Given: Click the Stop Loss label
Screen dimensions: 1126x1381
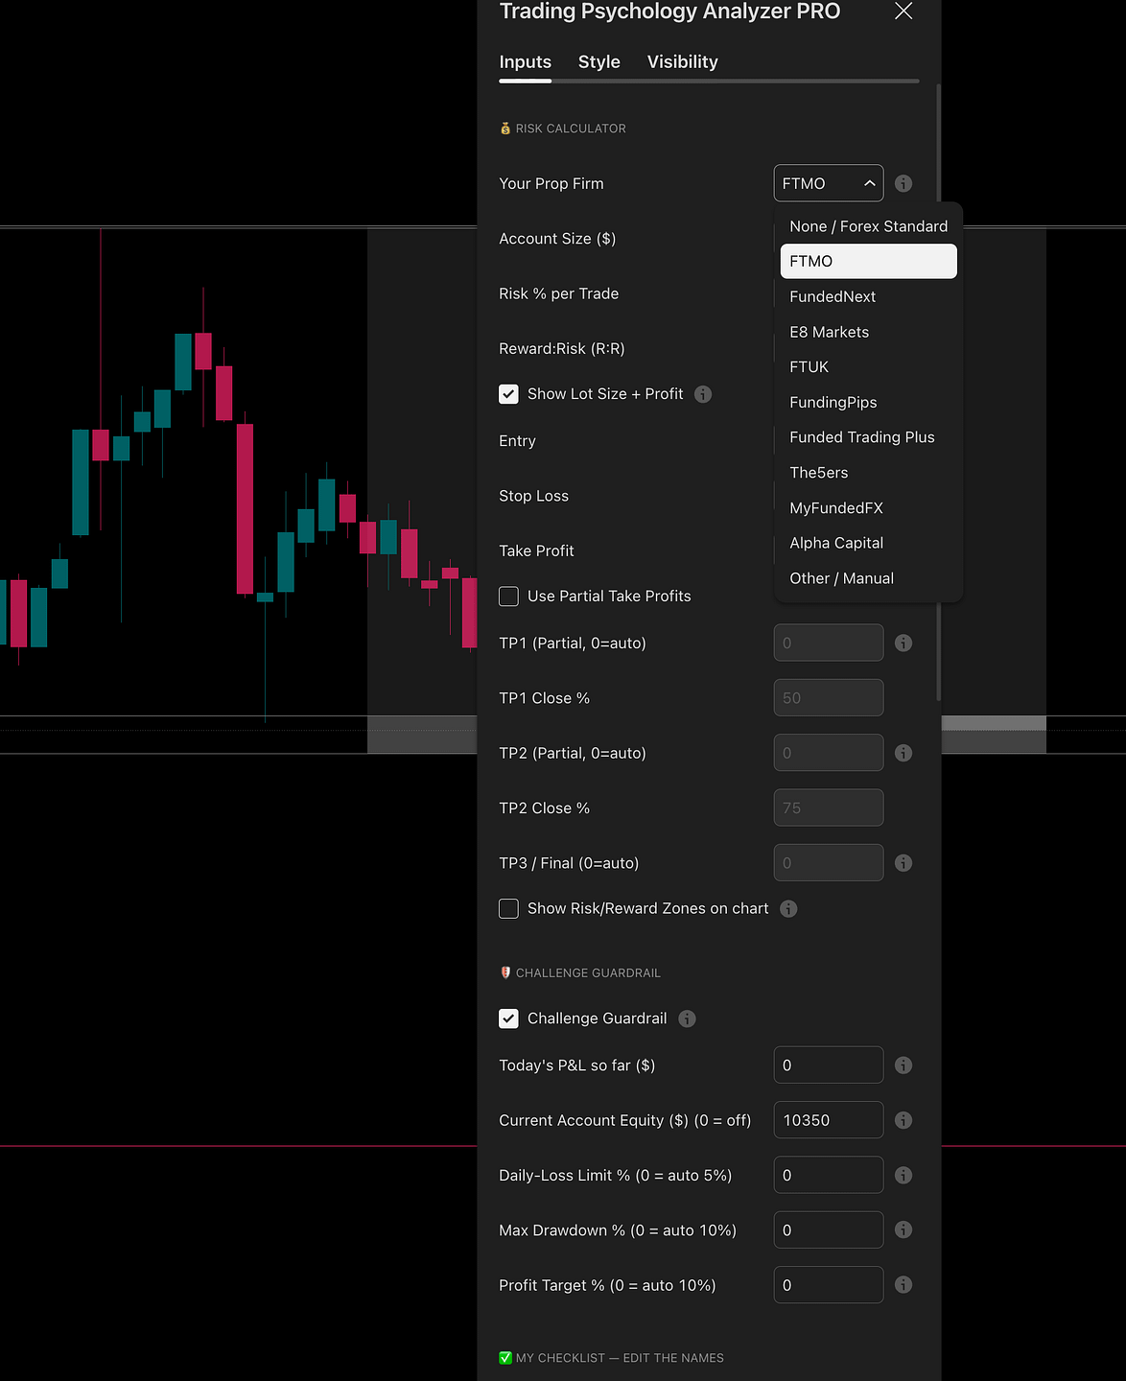Looking at the screenshot, I should coord(533,496).
